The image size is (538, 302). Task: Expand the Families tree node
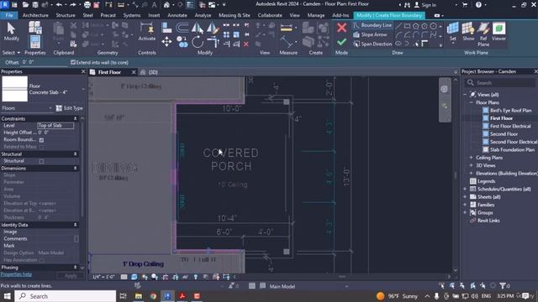click(x=465, y=205)
